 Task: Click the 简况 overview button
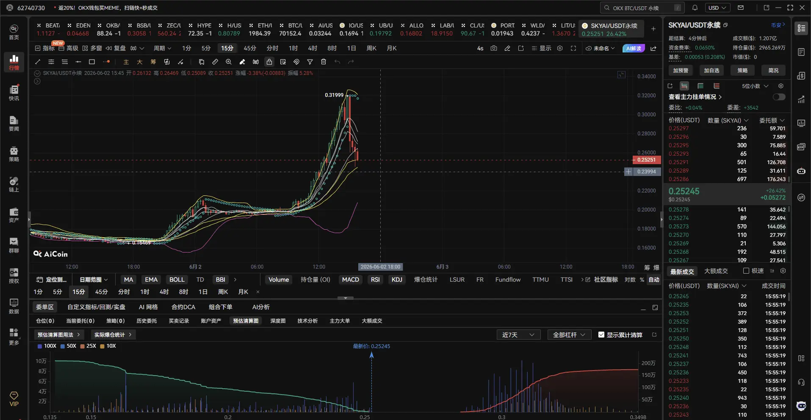[x=773, y=70]
